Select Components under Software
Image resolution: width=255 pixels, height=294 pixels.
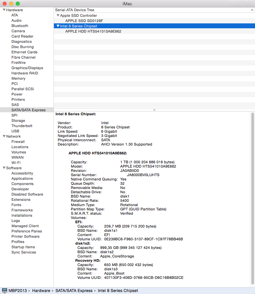click(x=22, y=184)
